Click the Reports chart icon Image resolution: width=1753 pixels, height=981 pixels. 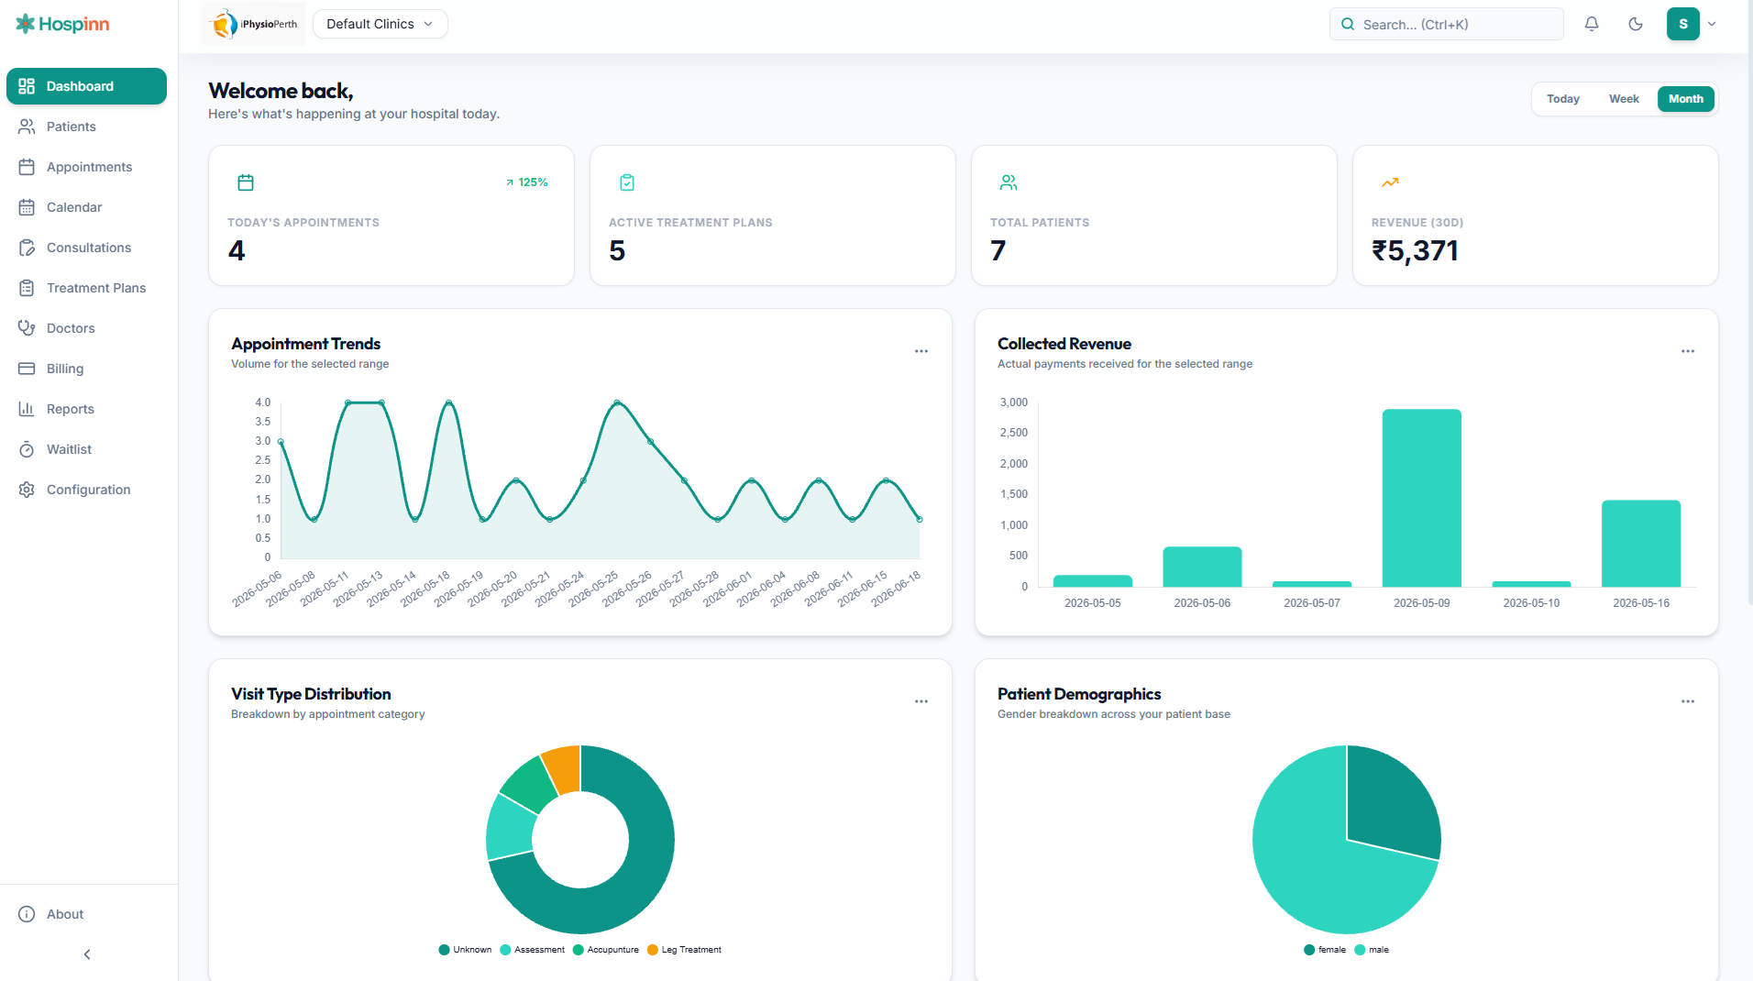coord(27,409)
